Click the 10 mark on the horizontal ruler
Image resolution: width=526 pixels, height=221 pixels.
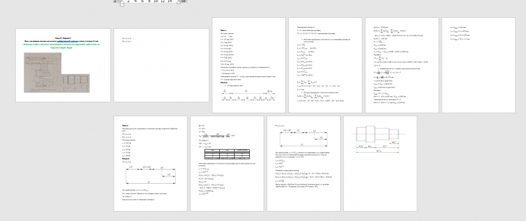click(x=156, y=2)
